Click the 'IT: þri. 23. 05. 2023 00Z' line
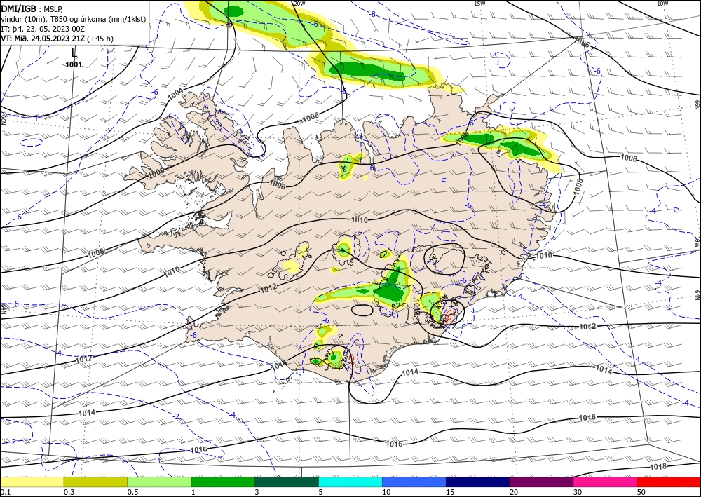Image resolution: width=701 pixels, height=497 pixels. (x=43, y=29)
